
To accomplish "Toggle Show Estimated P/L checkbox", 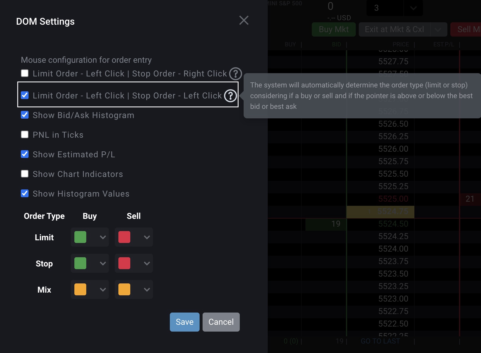I will click(x=25, y=154).
